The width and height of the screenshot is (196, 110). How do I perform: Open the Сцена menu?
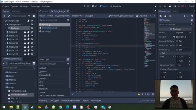point(6,6)
